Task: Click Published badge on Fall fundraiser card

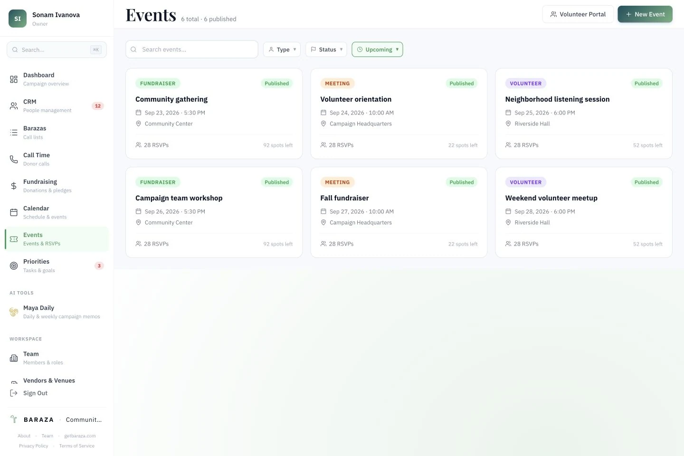Action: point(462,182)
